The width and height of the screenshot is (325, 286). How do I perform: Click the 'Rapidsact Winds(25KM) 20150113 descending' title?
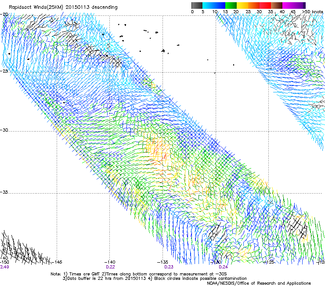63,7
